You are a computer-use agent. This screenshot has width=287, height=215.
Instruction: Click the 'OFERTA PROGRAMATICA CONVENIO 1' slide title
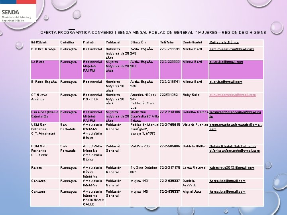point(153,33)
